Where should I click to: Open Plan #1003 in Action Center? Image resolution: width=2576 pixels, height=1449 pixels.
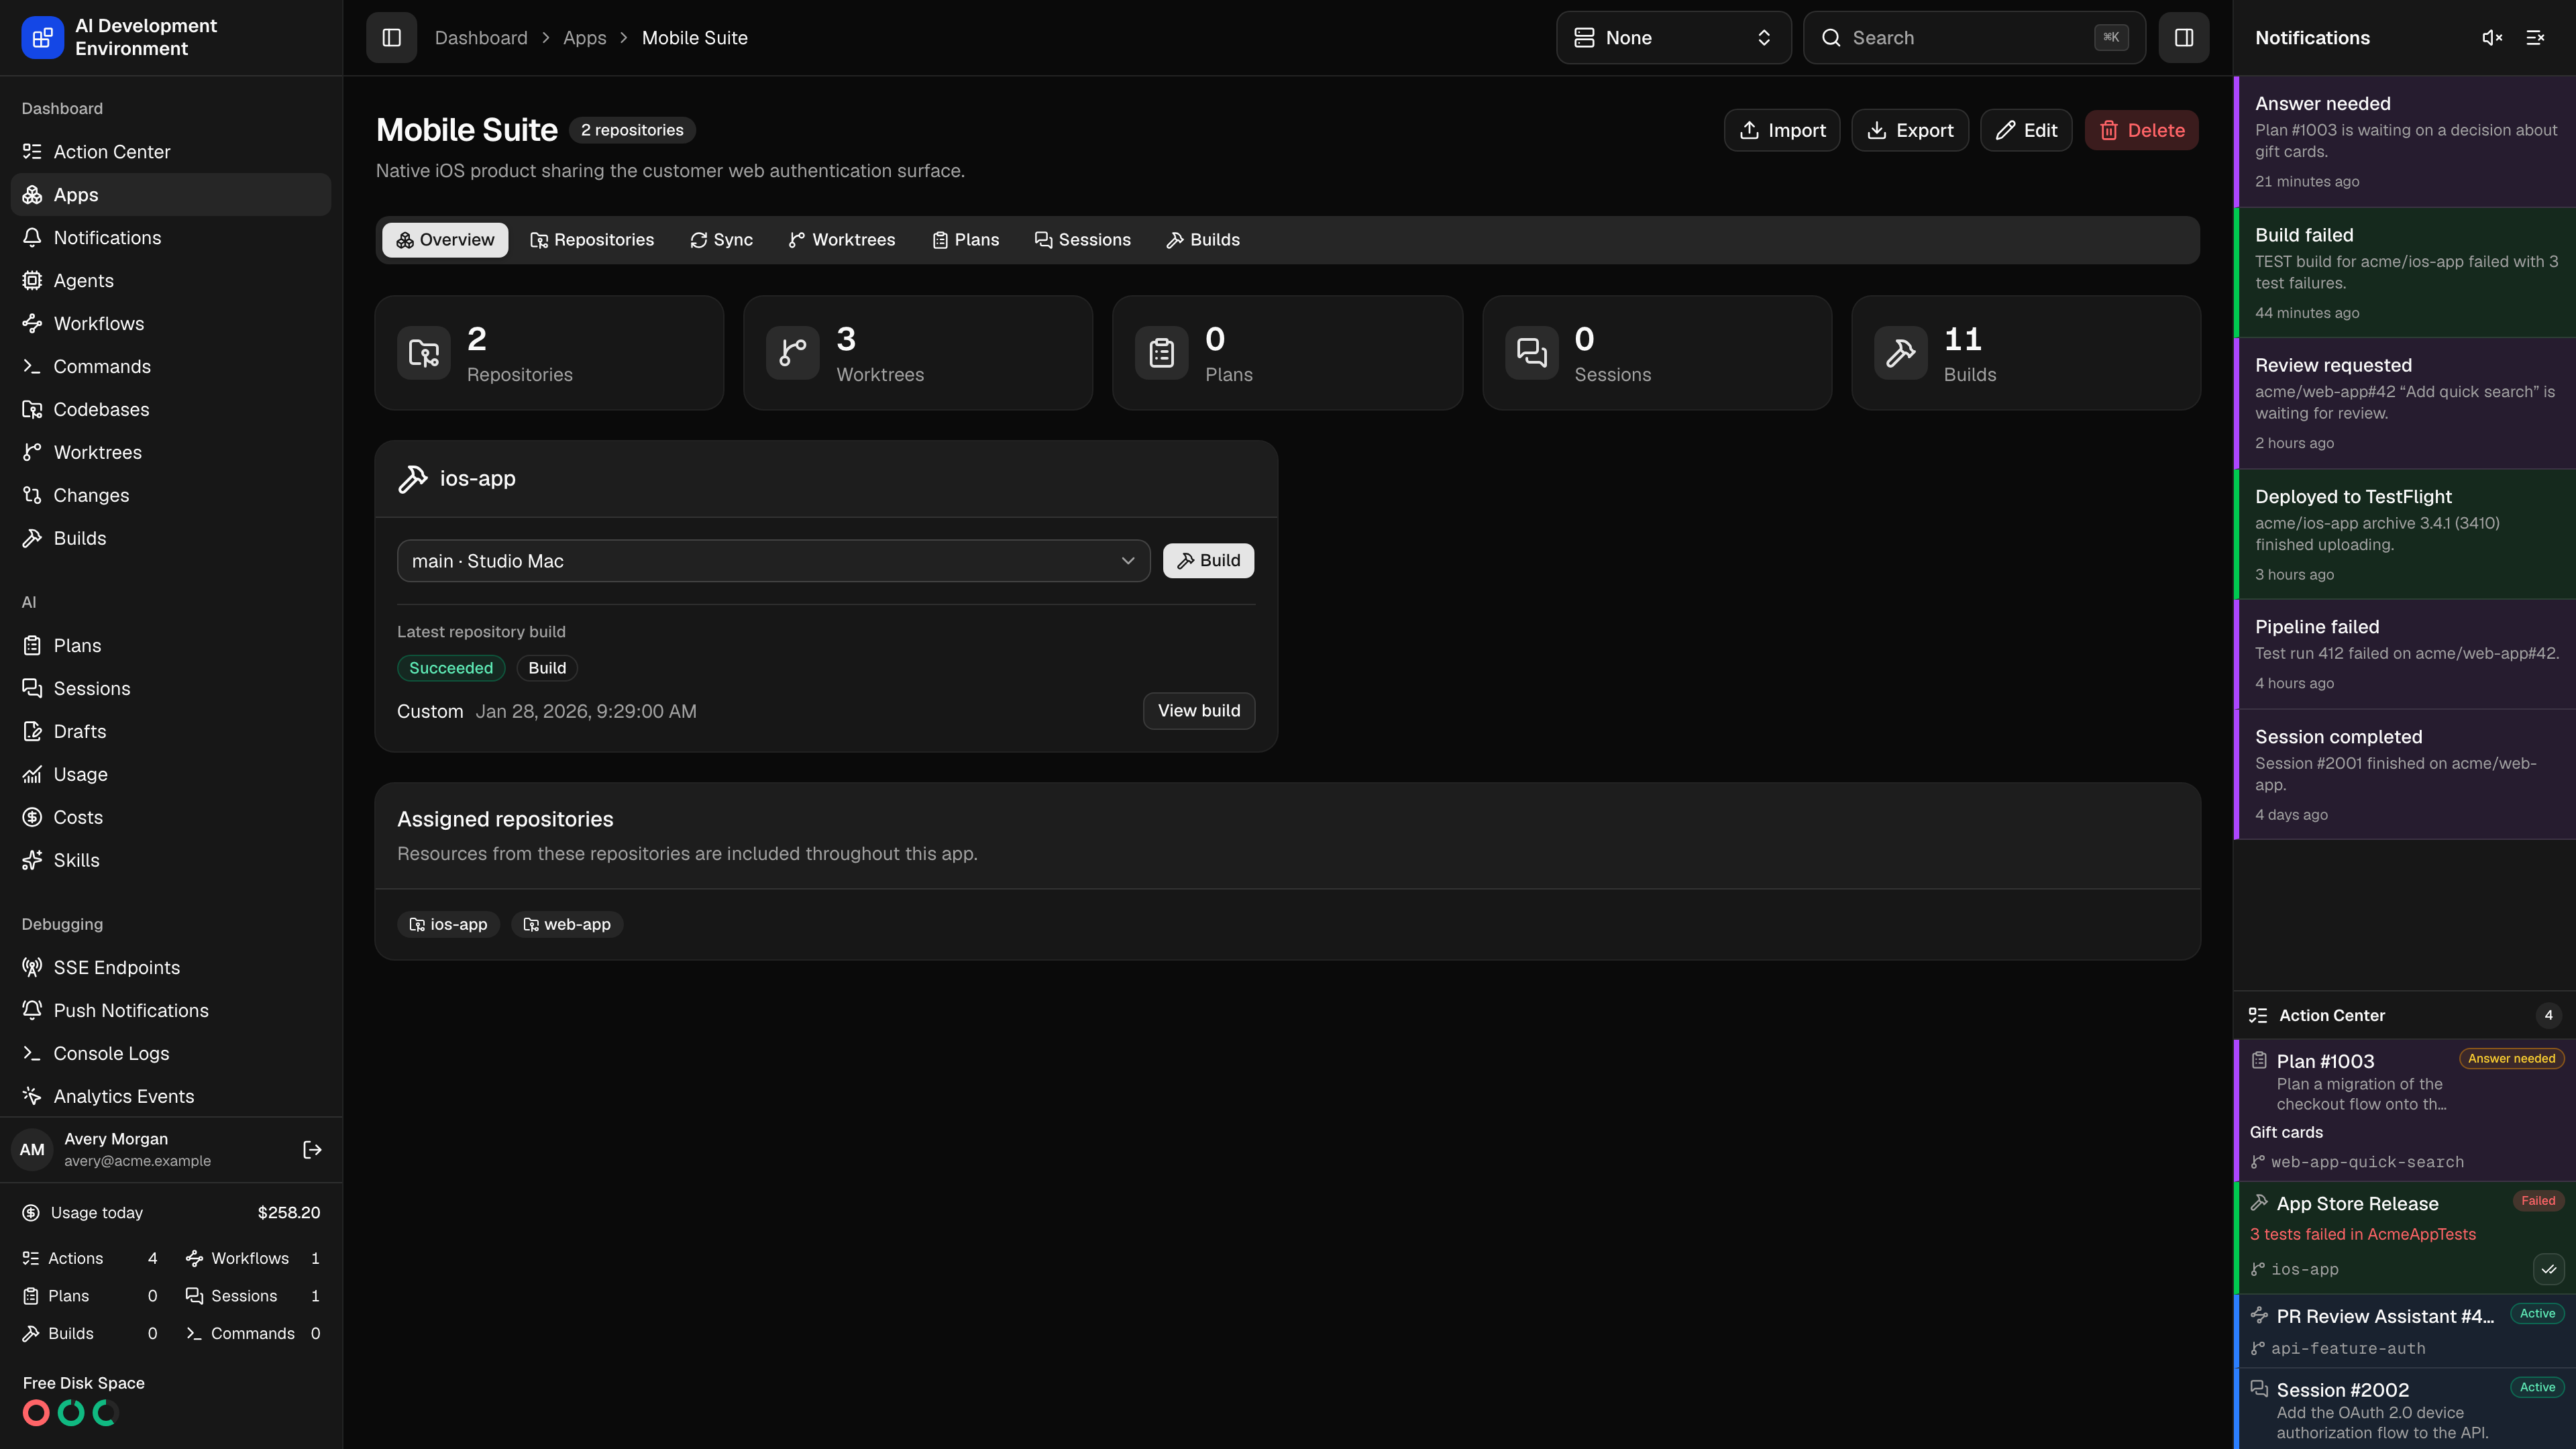click(2405, 1111)
